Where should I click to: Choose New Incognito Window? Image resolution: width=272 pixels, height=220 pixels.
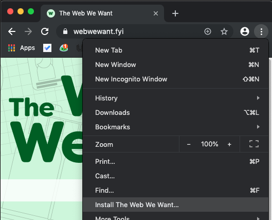tap(175, 79)
